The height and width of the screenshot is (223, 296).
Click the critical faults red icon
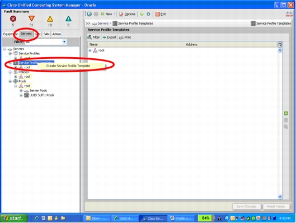13,18
